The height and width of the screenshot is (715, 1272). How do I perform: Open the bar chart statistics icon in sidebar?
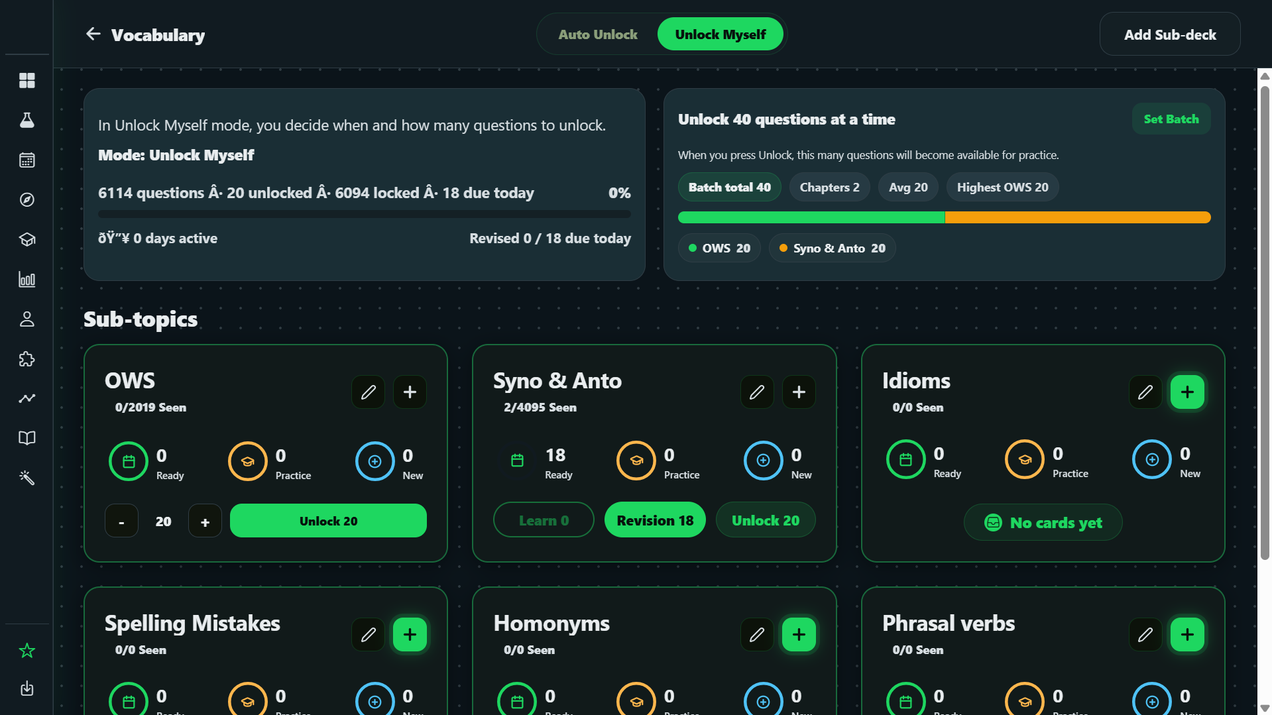click(27, 279)
